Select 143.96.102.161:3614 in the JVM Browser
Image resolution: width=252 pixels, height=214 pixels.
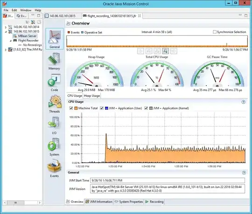pyautogui.click(x=26, y=27)
